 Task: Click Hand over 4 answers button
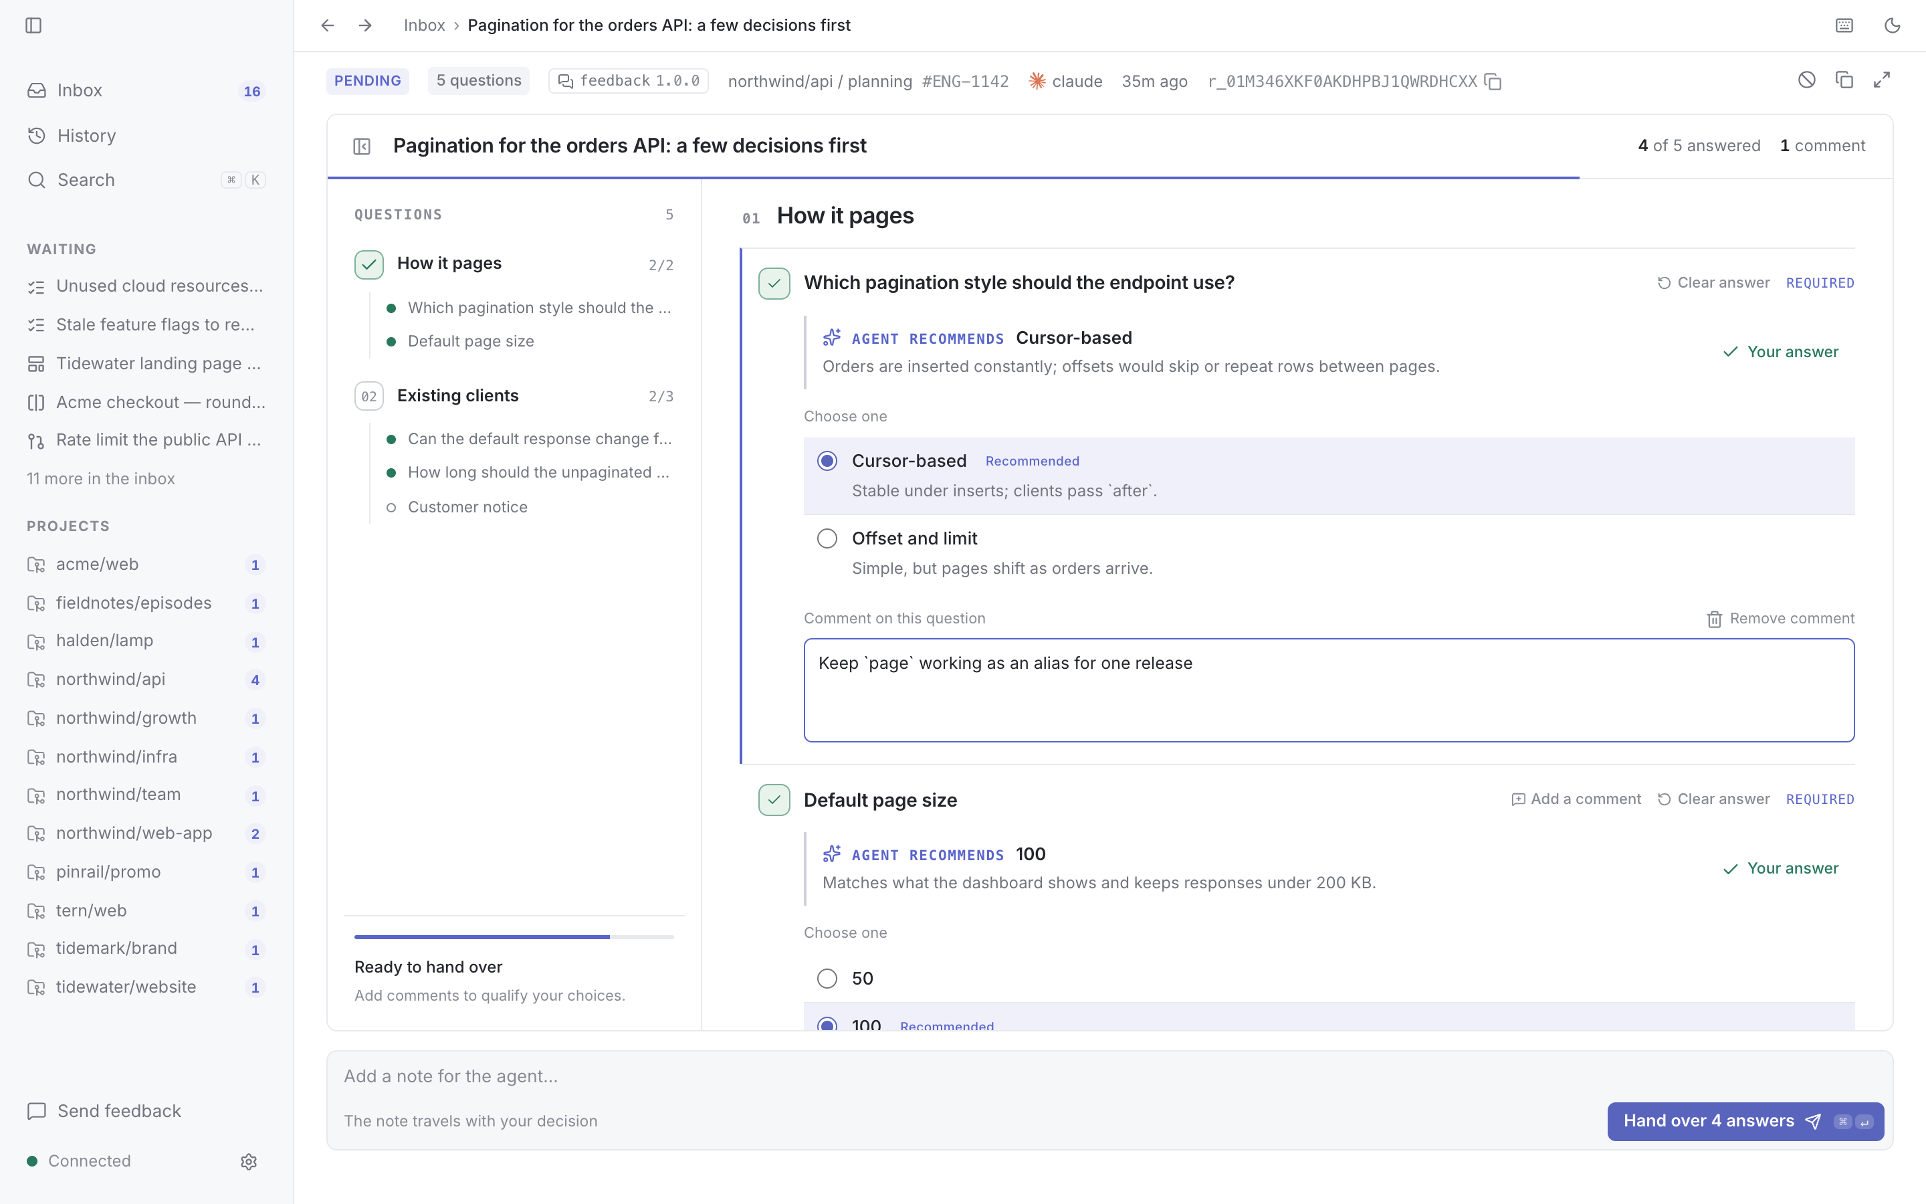[1745, 1121]
